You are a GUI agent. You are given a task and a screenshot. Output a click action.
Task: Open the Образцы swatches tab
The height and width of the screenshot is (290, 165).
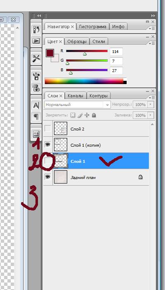(x=77, y=41)
